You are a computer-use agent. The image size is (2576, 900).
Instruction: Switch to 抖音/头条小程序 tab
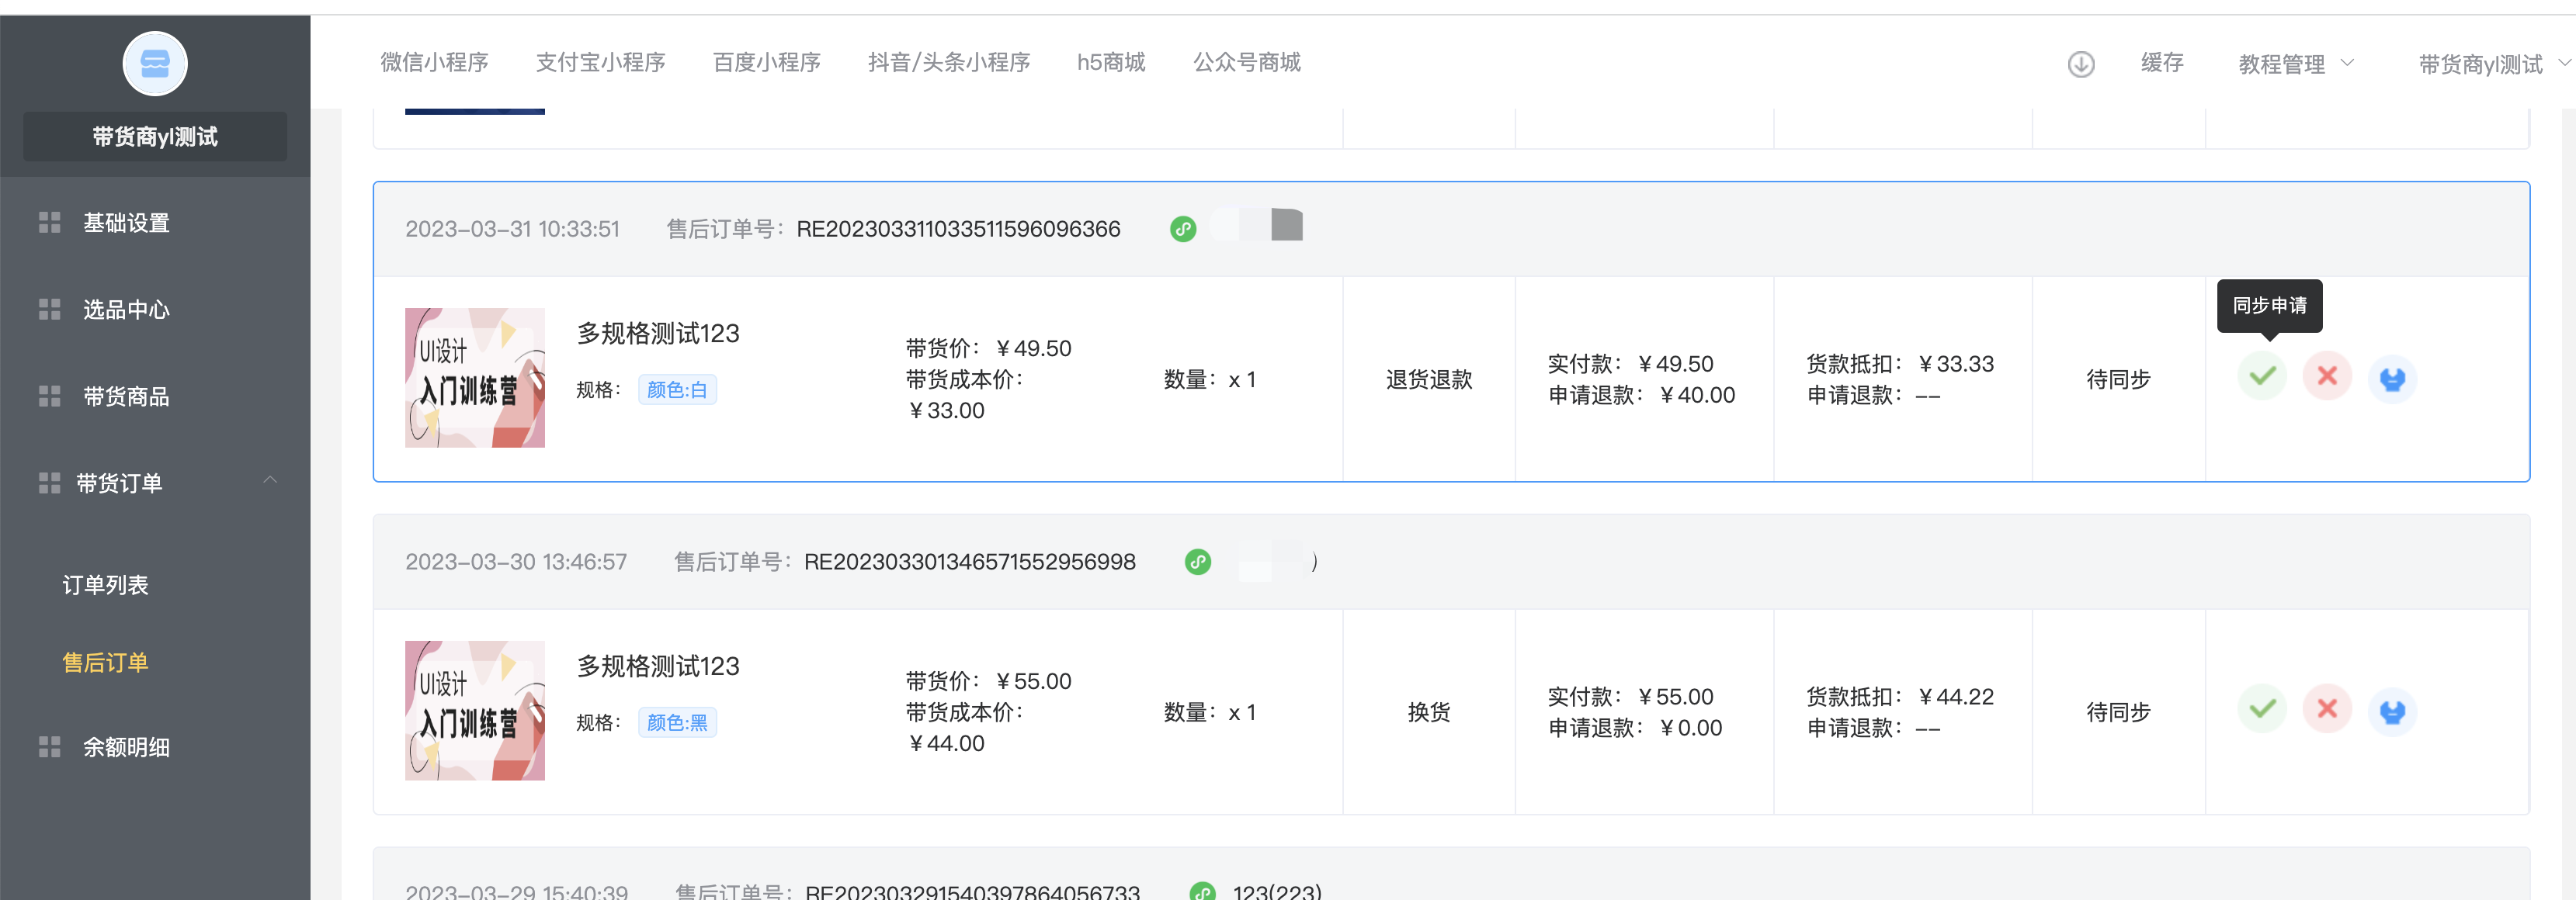click(948, 63)
